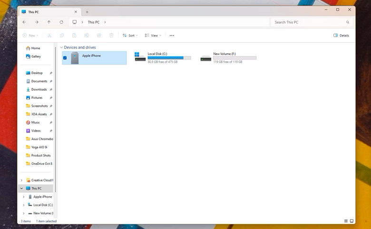Image resolution: width=371 pixels, height=229 pixels.
Task: Click the New Volume (F:) usage bar
Action: [234, 58]
